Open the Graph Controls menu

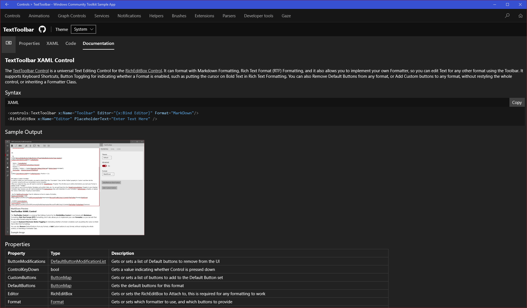point(72,16)
